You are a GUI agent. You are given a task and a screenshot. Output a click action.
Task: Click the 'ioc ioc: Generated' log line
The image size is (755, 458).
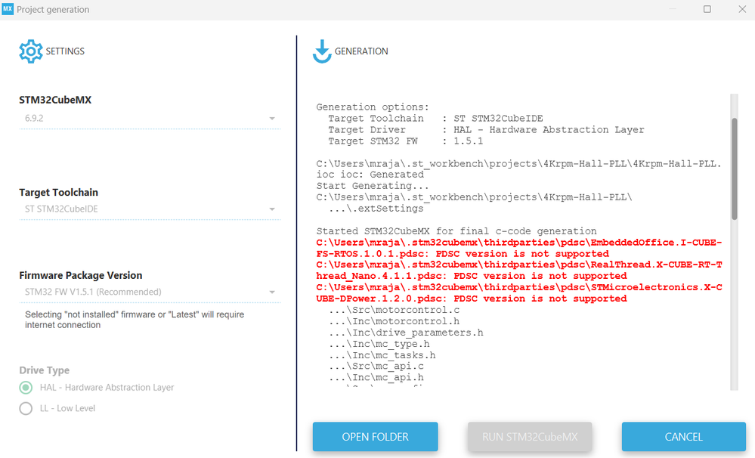coord(370,175)
